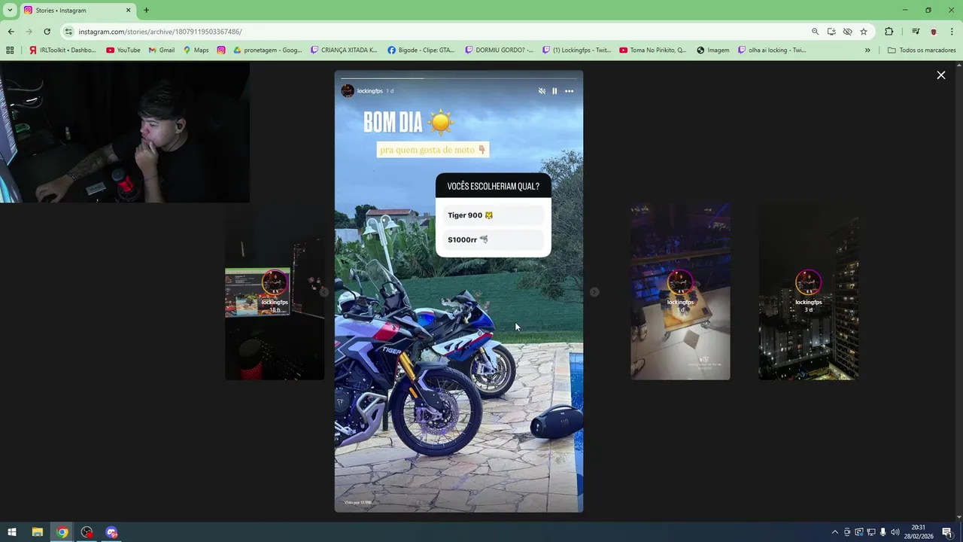Open the Chrome three-dots menu
This screenshot has width=963, height=542.
point(952,32)
